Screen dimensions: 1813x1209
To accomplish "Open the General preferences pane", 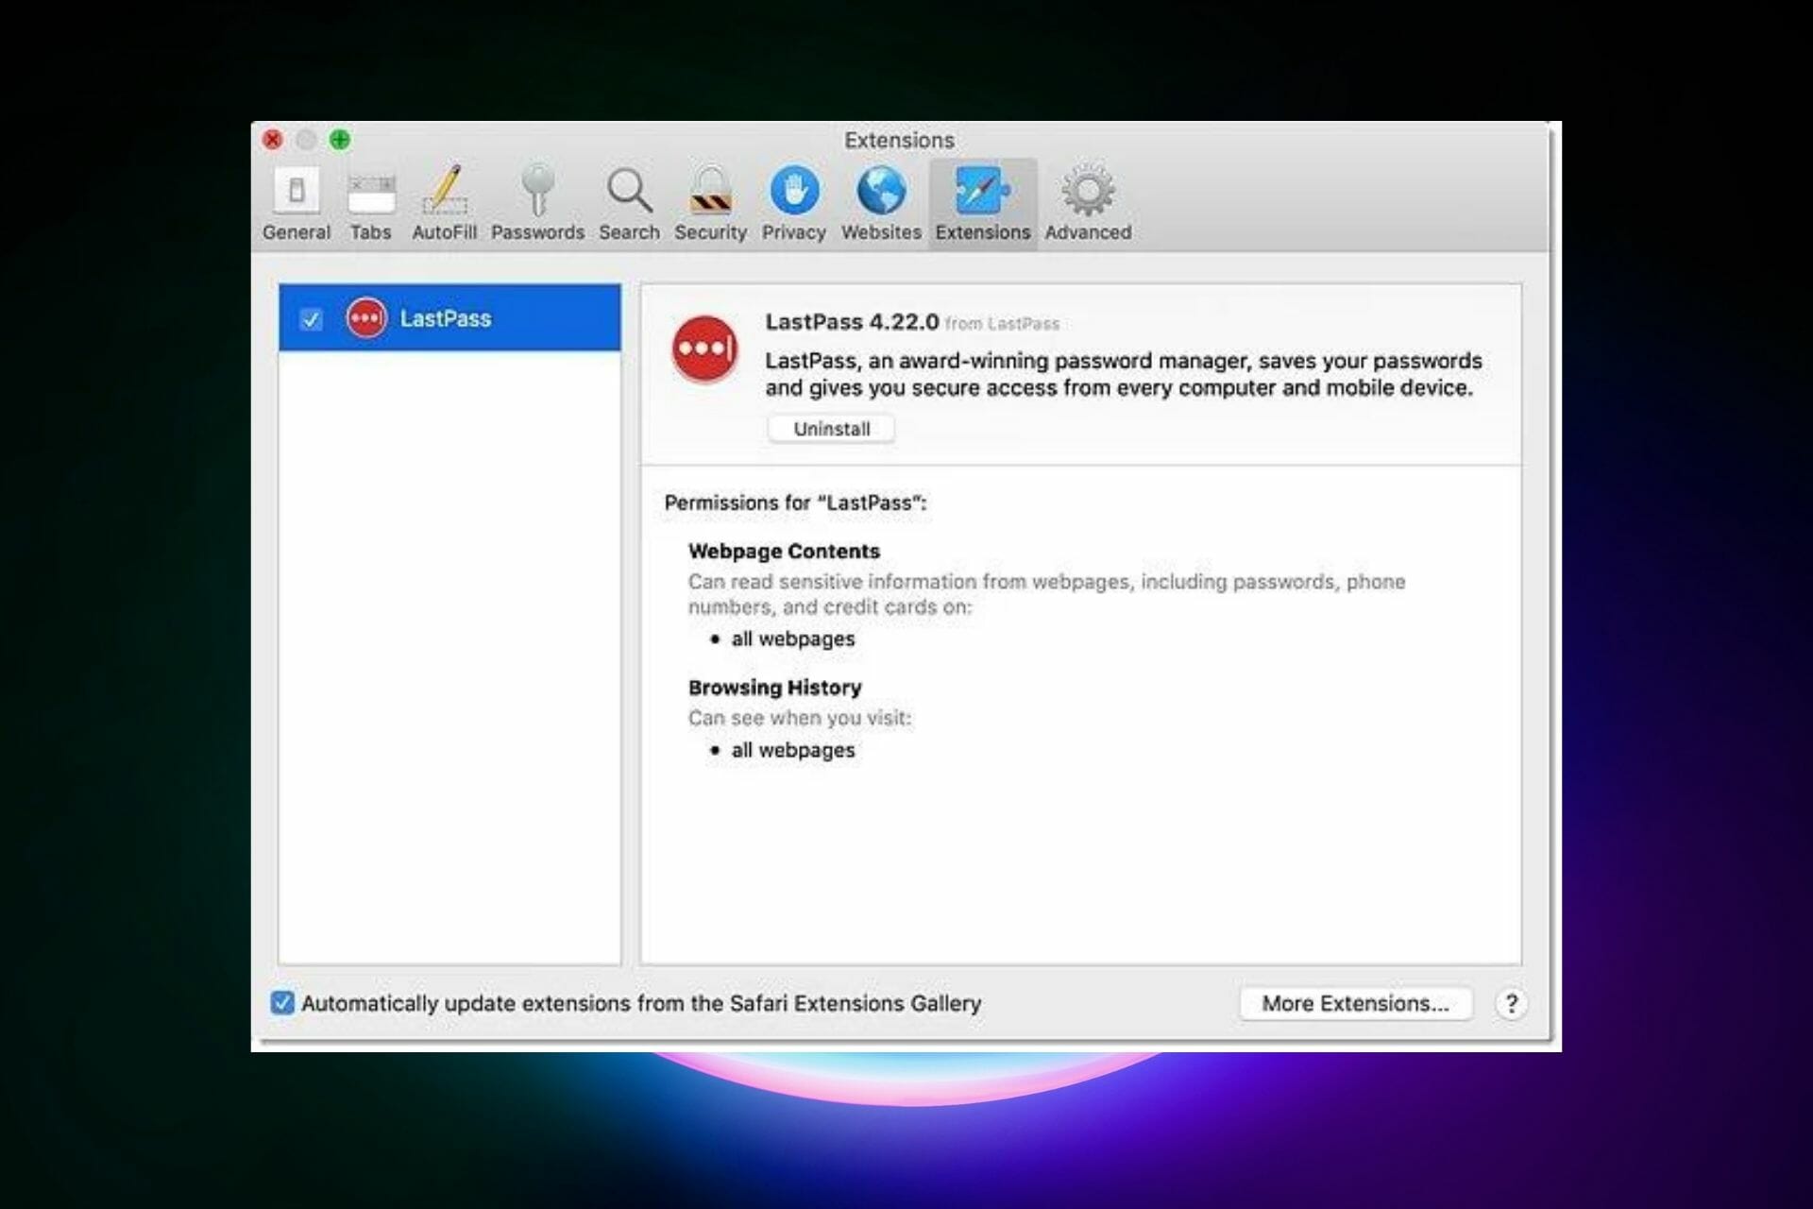I will [297, 204].
